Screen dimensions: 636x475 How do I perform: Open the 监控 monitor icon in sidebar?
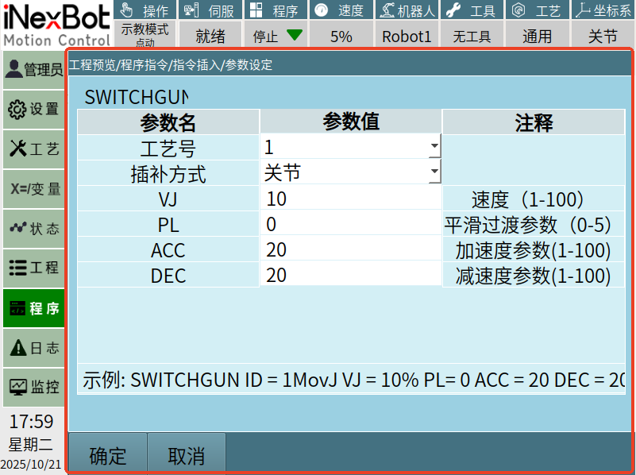coord(18,387)
